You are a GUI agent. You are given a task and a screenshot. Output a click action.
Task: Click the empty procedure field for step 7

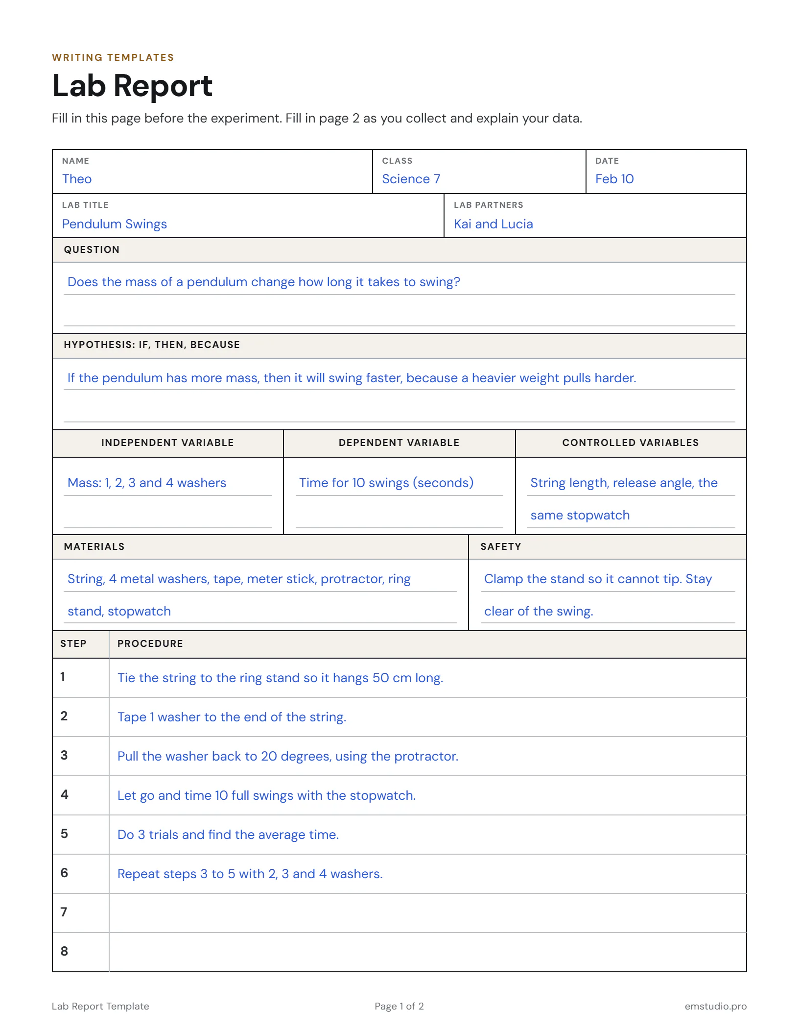(x=427, y=913)
